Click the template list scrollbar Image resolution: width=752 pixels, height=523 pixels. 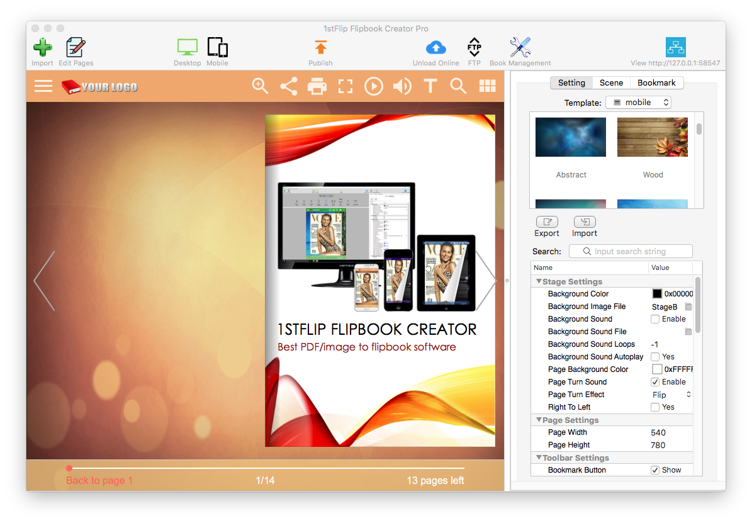[699, 129]
